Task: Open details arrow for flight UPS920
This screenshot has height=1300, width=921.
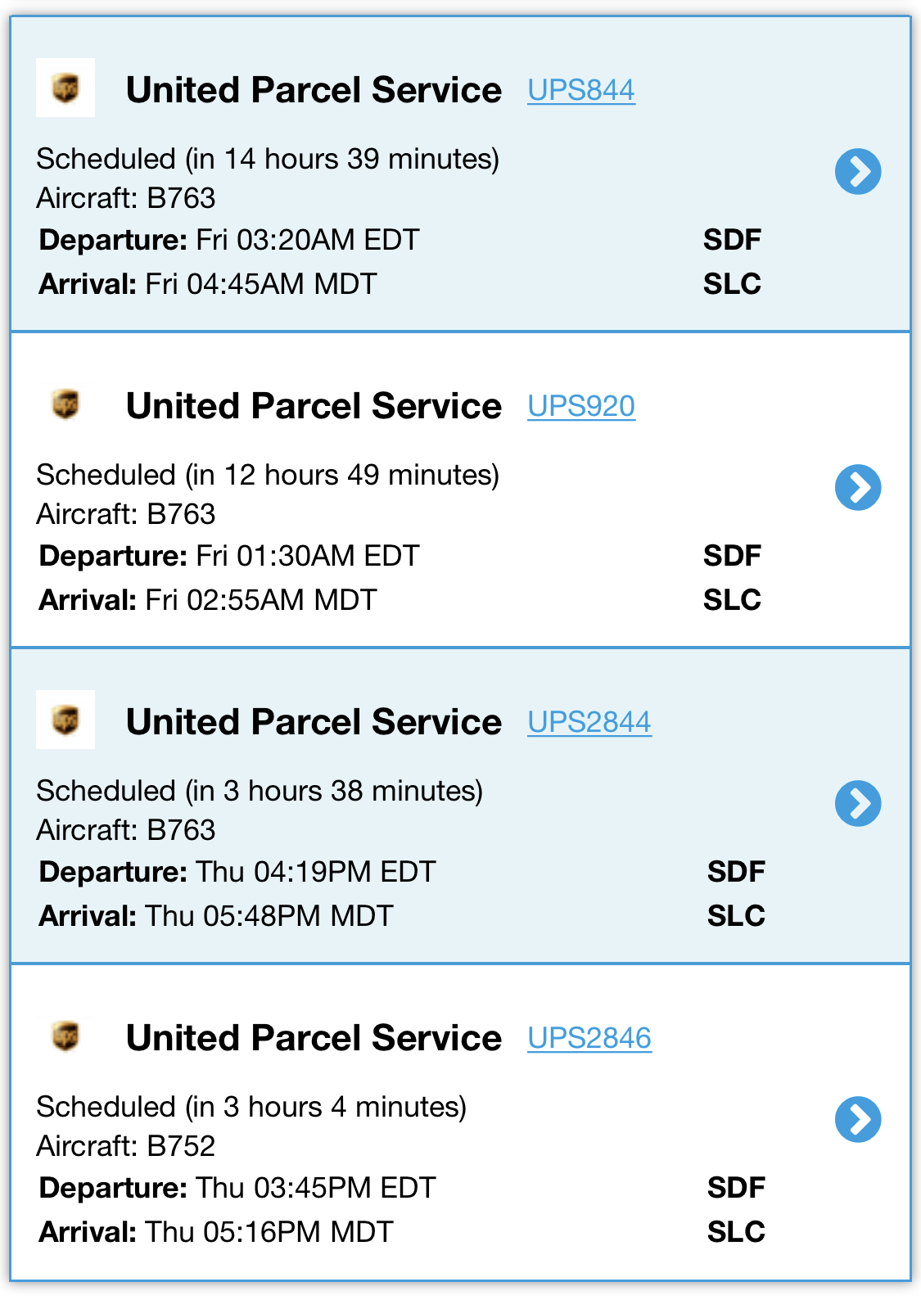Action: (858, 488)
